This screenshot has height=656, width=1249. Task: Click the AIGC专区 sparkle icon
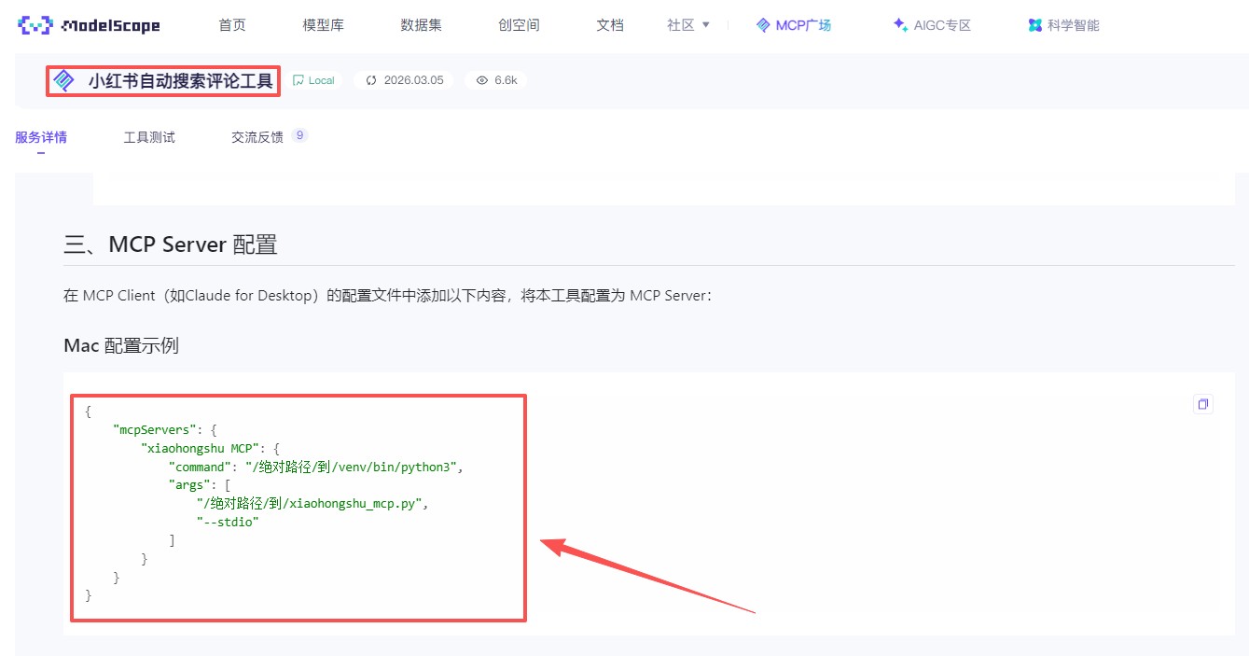pyautogui.click(x=899, y=25)
